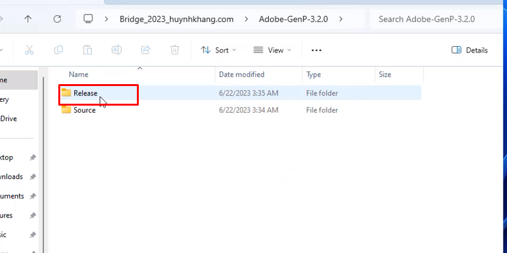Click the Refresh button
Image resolution: width=507 pixels, height=253 pixels.
point(57,19)
